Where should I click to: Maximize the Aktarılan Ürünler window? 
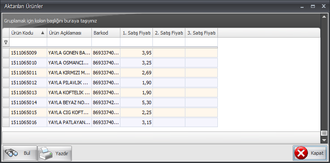click(313, 6)
